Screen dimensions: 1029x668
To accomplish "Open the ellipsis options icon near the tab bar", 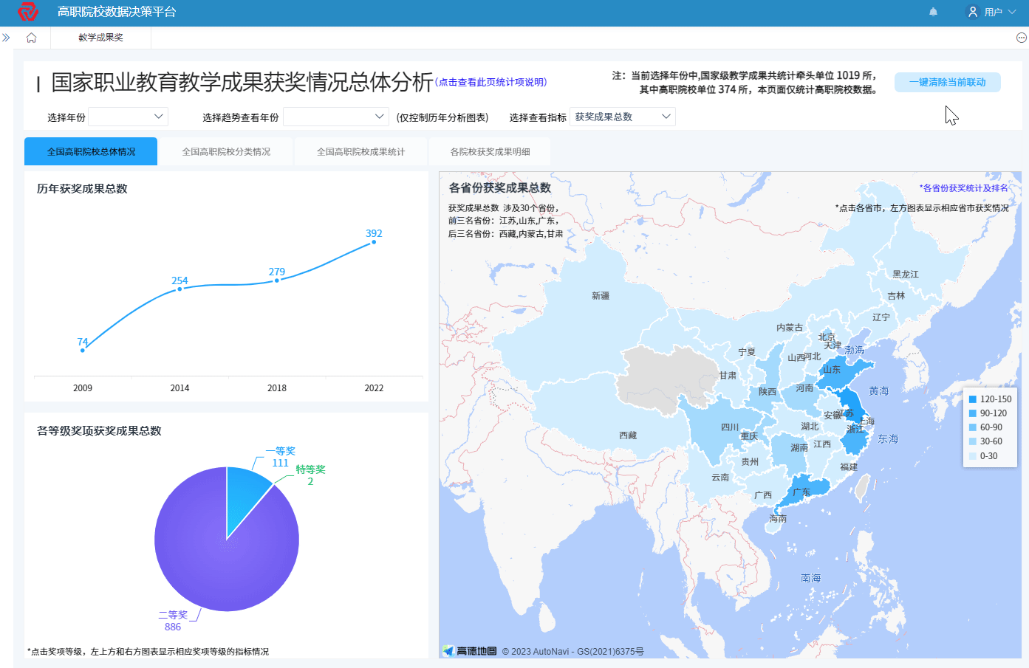I will click(x=1020, y=37).
